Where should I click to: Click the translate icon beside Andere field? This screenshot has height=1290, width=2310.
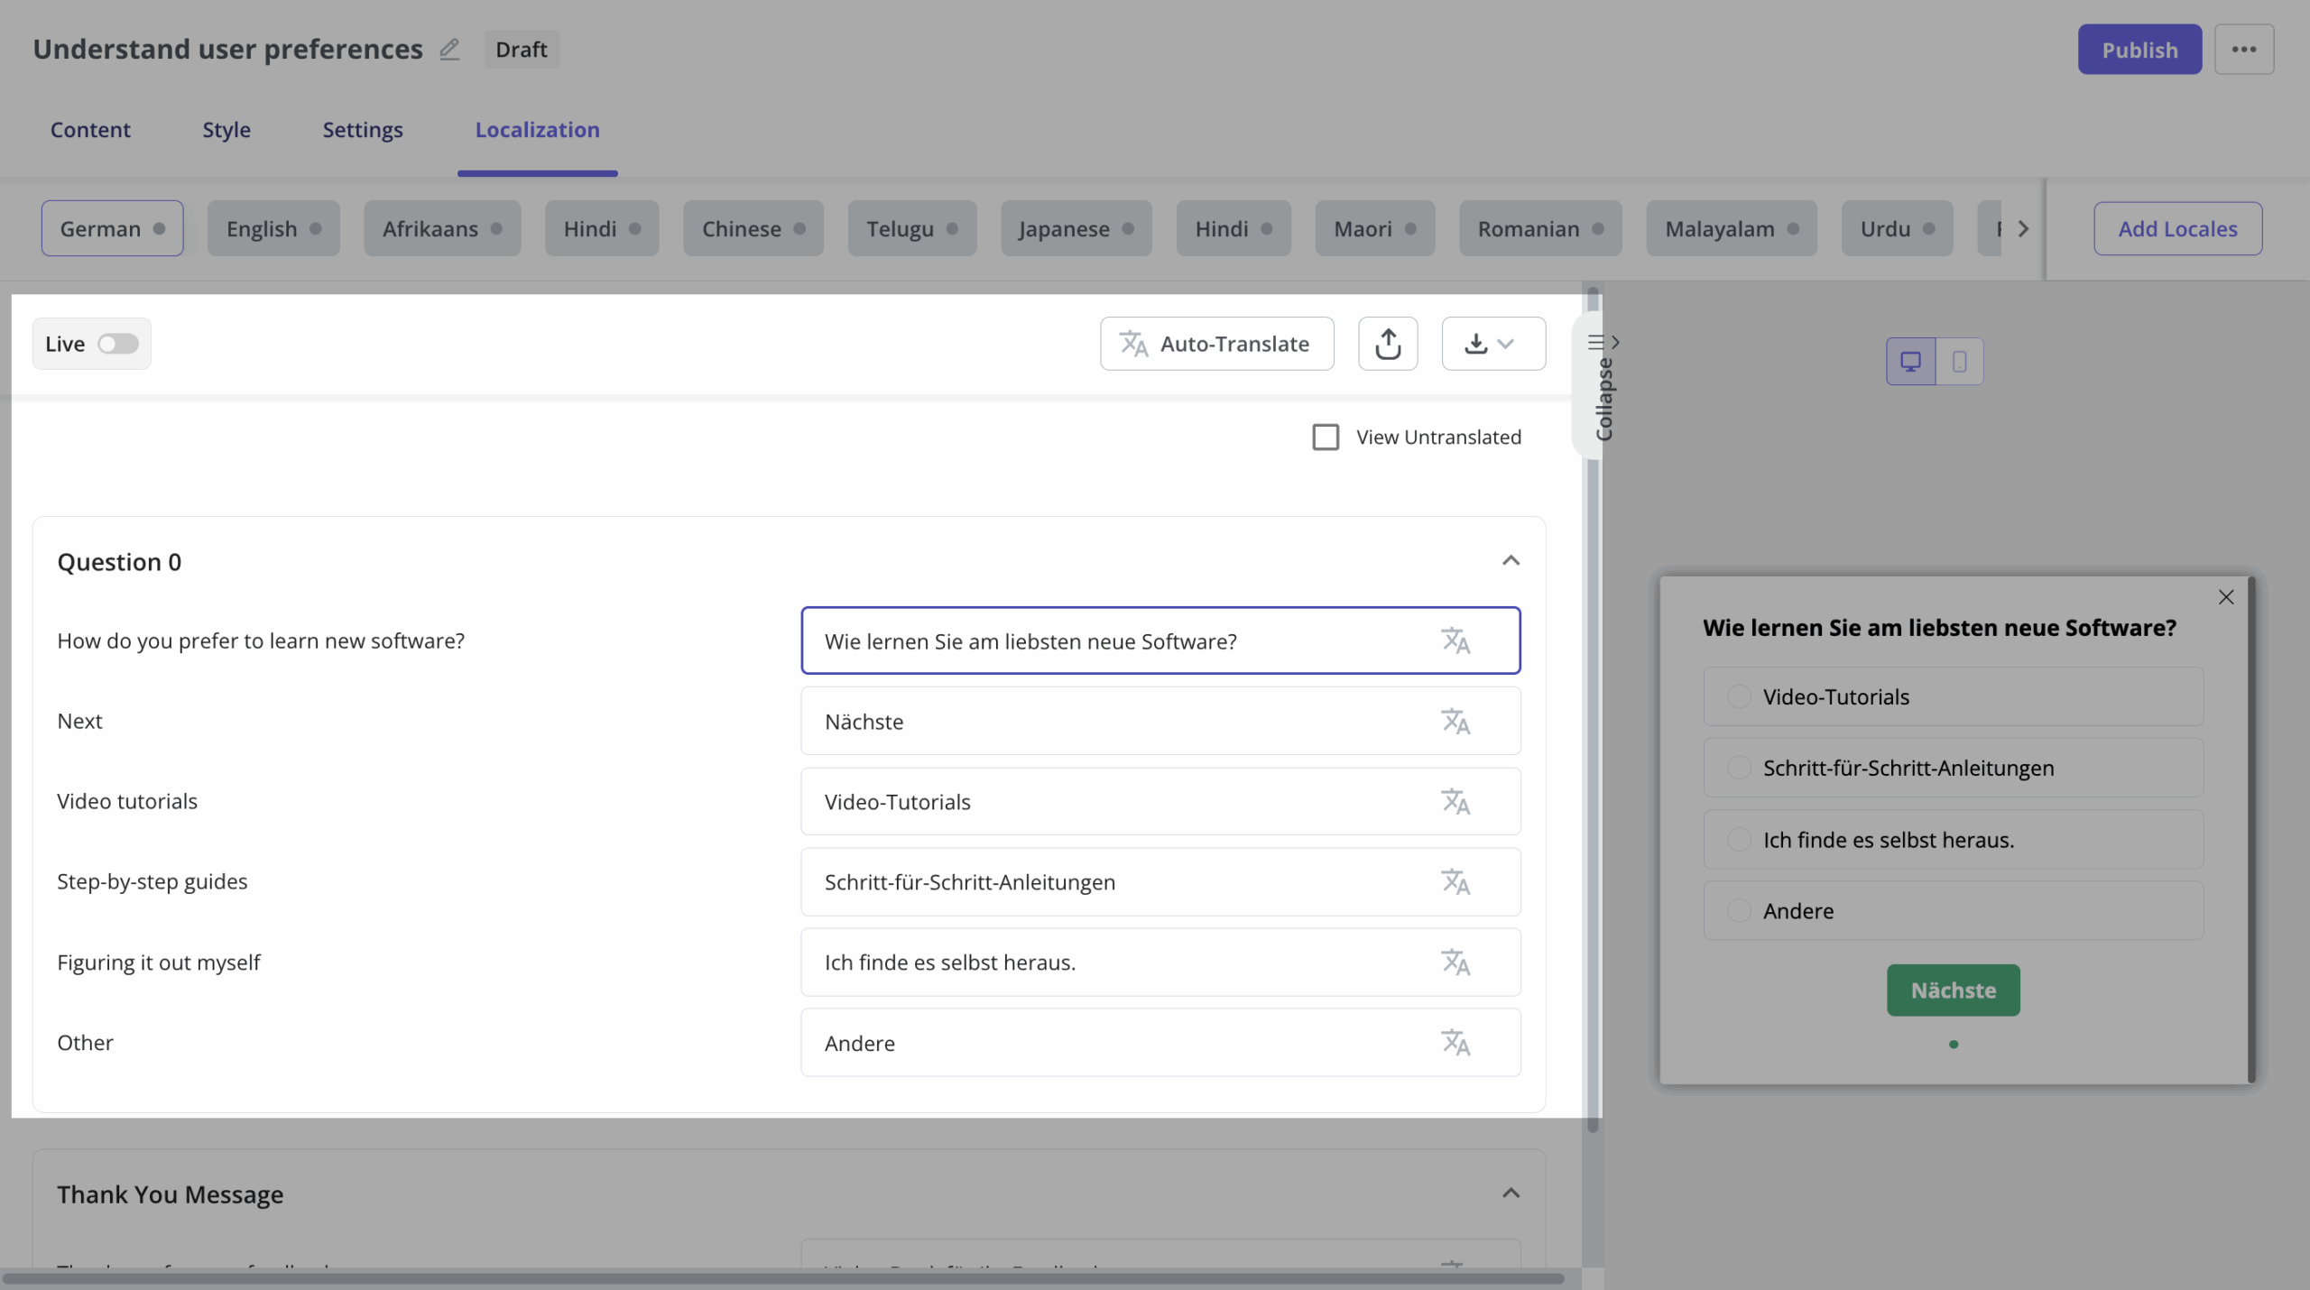tap(1455, 1042)
